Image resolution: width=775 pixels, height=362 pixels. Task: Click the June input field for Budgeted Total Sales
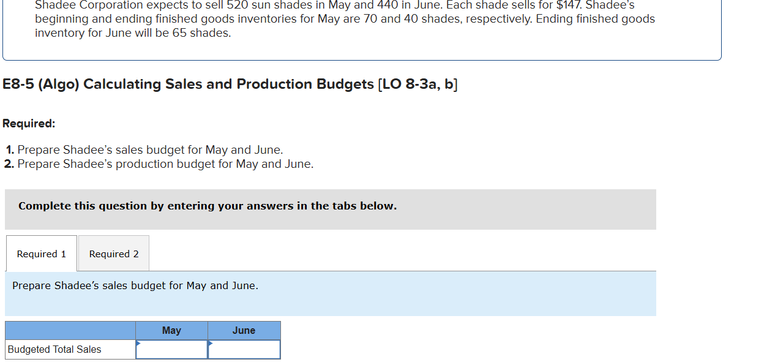244,349
